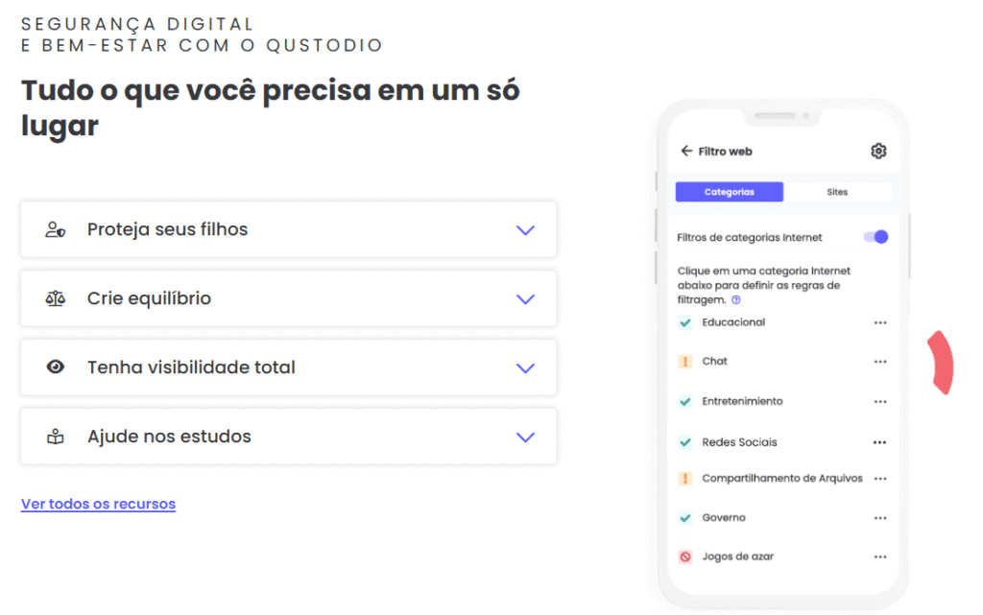Click the Tenha visibilidade total heading

coord(191,367)
